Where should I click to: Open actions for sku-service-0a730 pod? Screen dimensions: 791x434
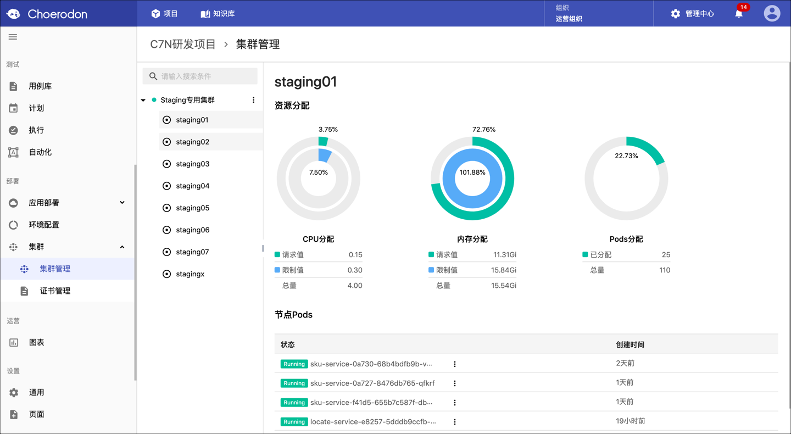(x=455, y=364)
